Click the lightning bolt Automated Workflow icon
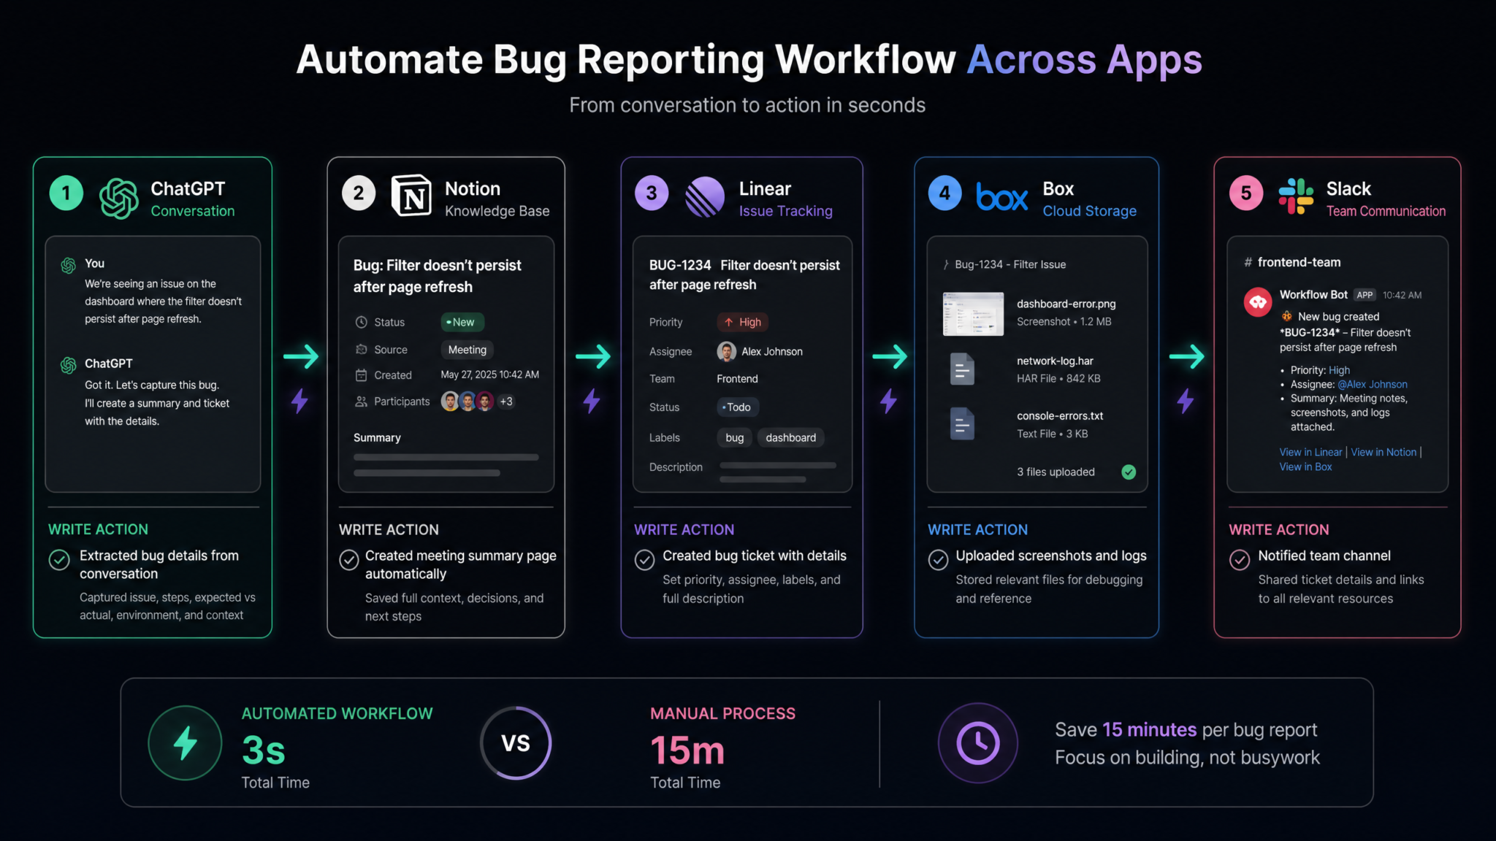 point(185,743)
